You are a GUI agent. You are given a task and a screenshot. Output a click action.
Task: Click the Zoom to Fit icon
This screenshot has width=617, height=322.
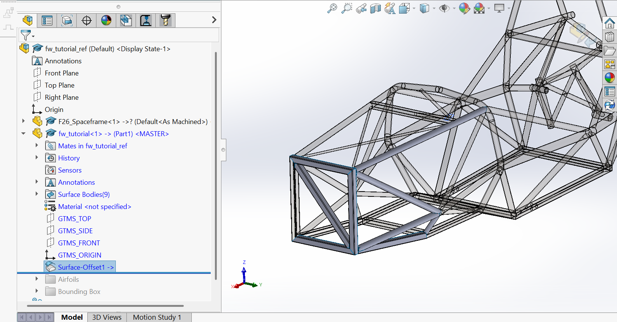tap(332, 8)
